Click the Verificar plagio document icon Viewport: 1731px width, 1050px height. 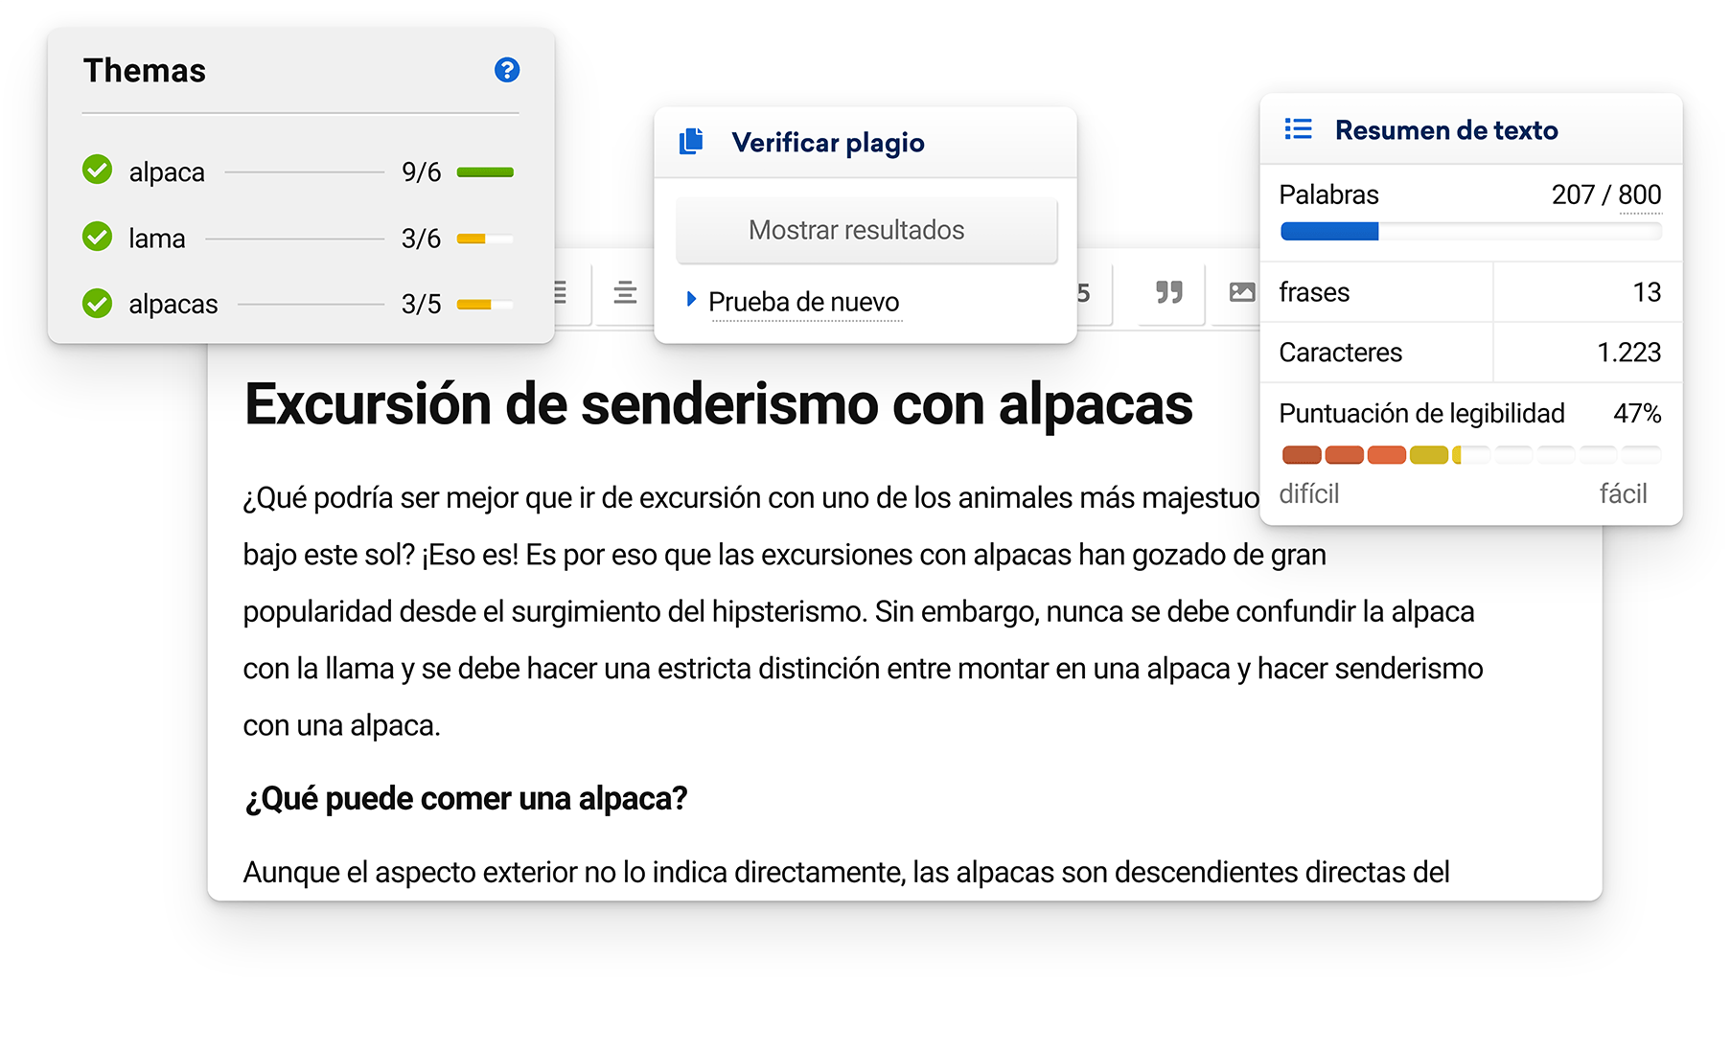coord(691,142)
